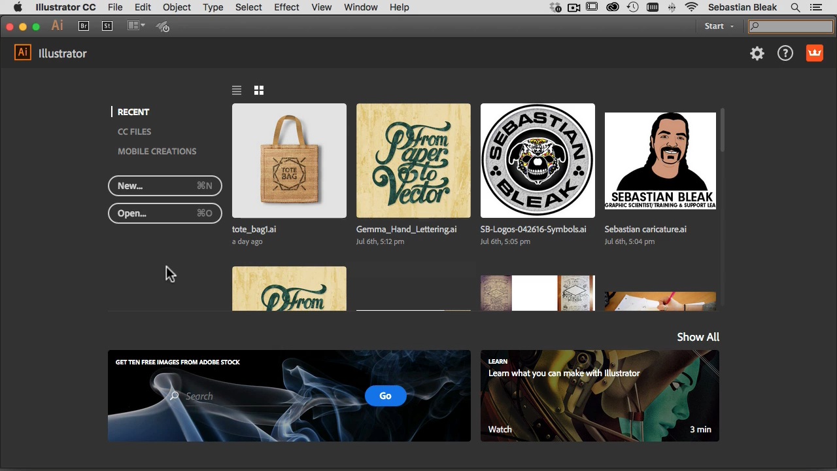Show MOBILE CREATIONS section

pyautogui.click(x=157, y=151)
